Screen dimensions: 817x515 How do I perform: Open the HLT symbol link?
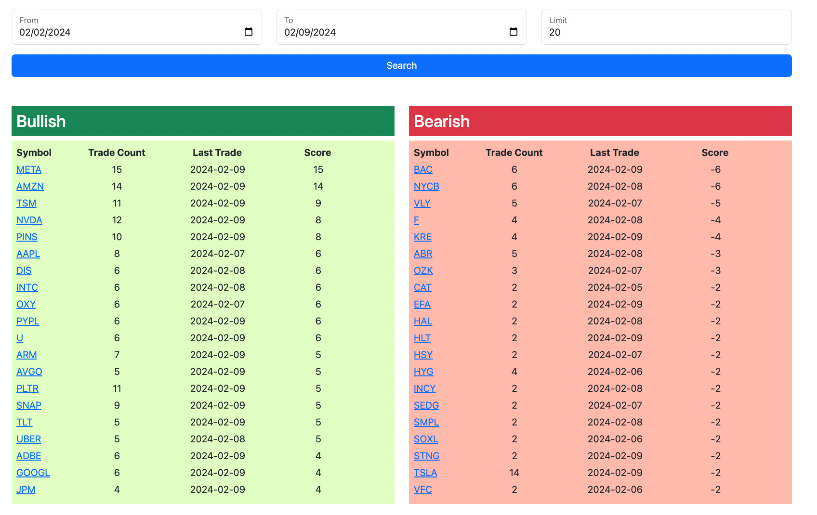422,338
